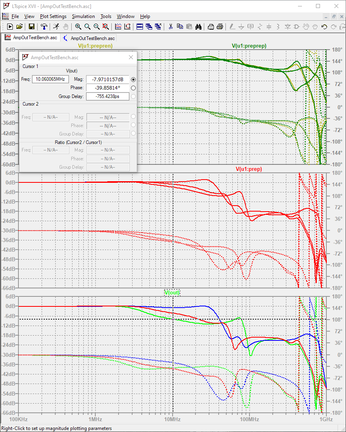Image resolution: width=346 pixels, height=432 pixels.
Task: Select the Zoom In magnifier tool
Action: click(x=78, y=27)
